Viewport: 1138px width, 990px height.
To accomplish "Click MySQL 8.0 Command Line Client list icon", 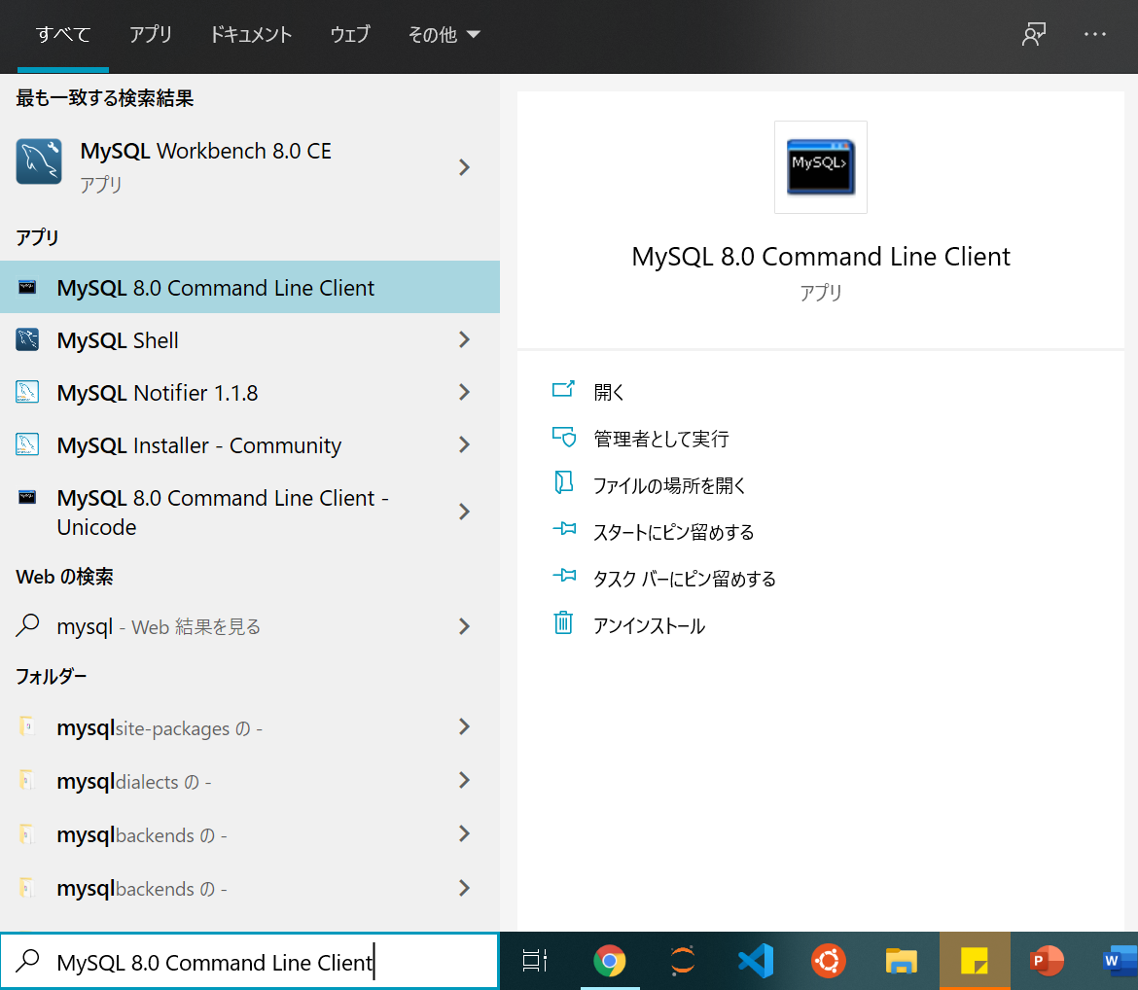I will (x=27, y=288).
